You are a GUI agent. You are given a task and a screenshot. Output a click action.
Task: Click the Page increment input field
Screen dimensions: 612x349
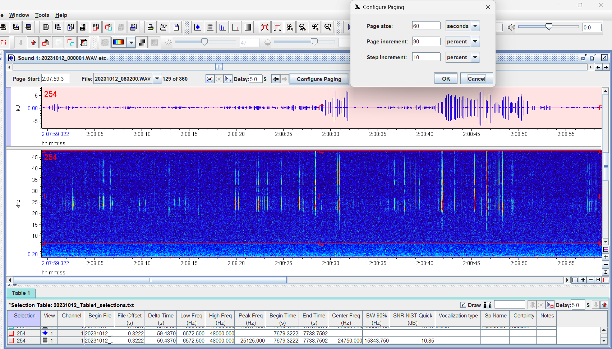tap(426, 41)
